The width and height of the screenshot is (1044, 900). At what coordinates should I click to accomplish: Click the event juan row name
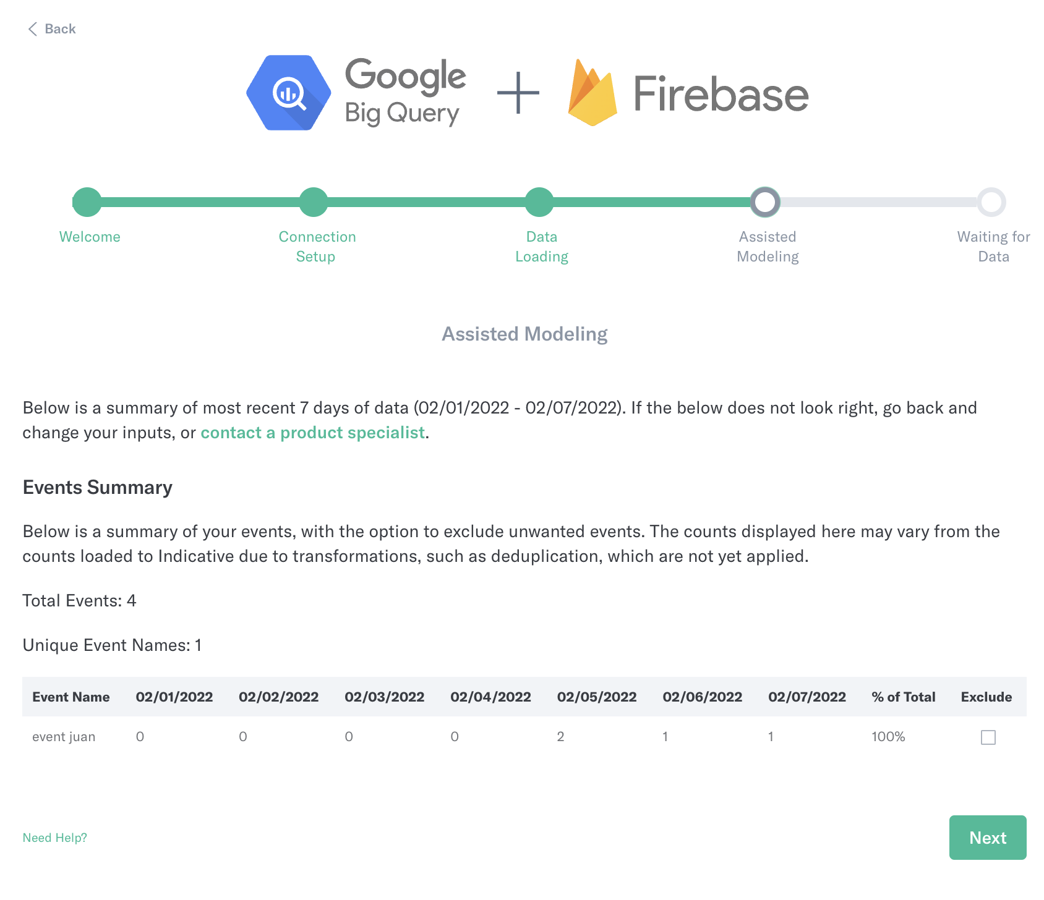tap(64, 737)
